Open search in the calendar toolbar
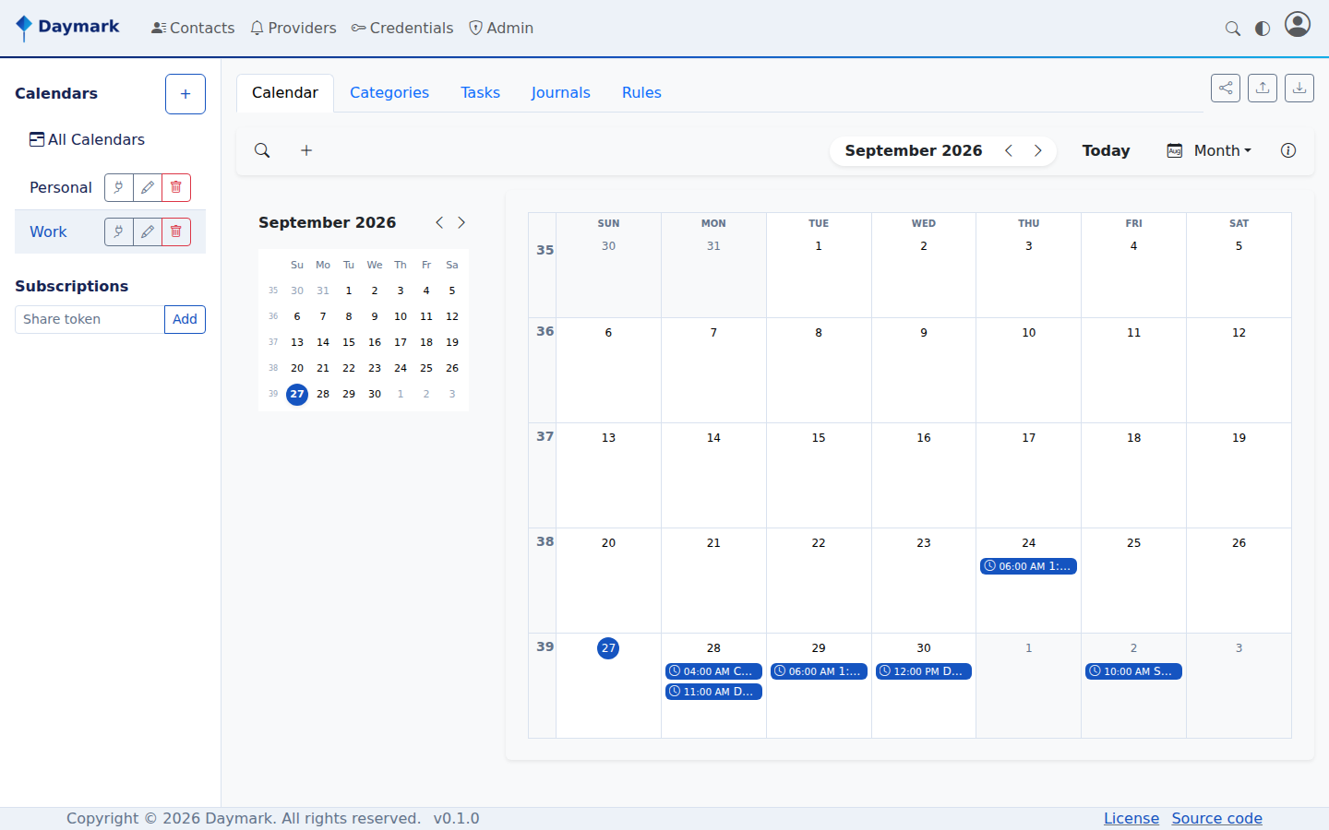This screenshot has width=1329, height=830. (x=262, y=150)
